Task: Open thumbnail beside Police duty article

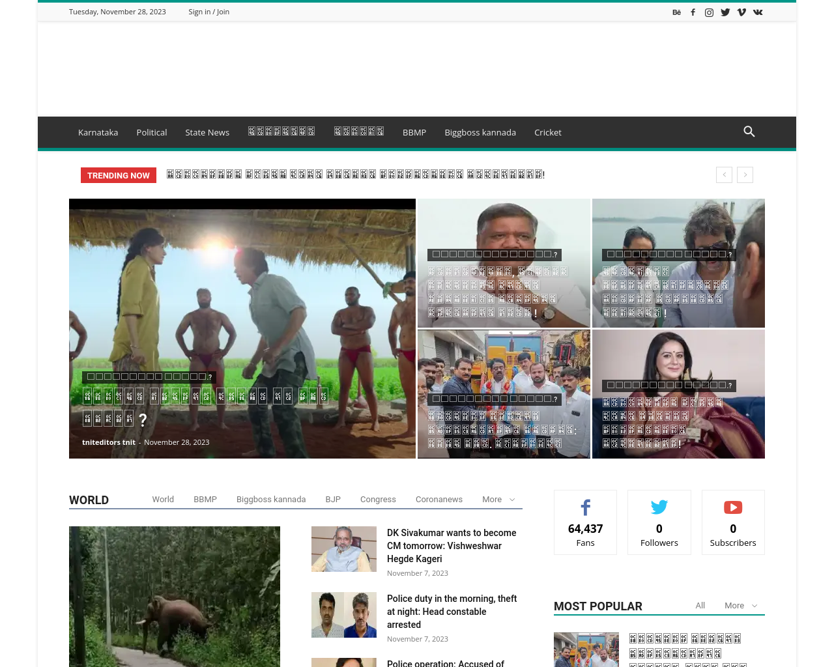Action: [x=344, y=615]
